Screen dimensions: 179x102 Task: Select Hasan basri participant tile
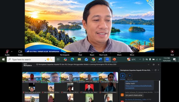pos(32,88)
